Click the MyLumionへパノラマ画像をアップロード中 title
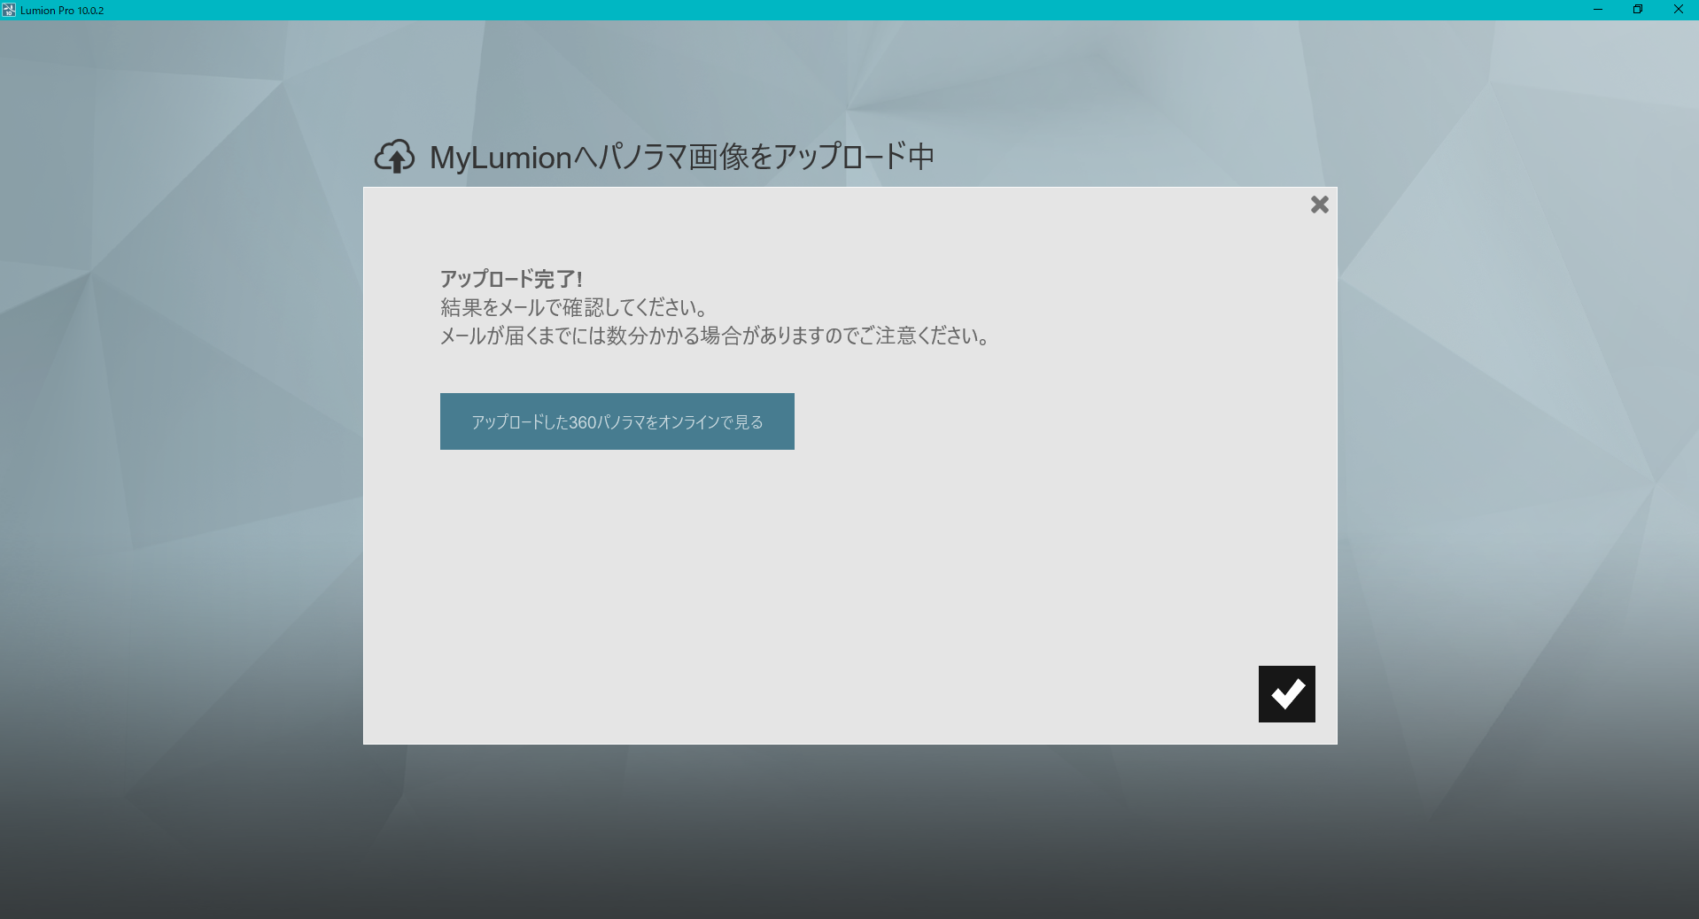Viewport: 1699px width, 919px height. pos(682,157)
